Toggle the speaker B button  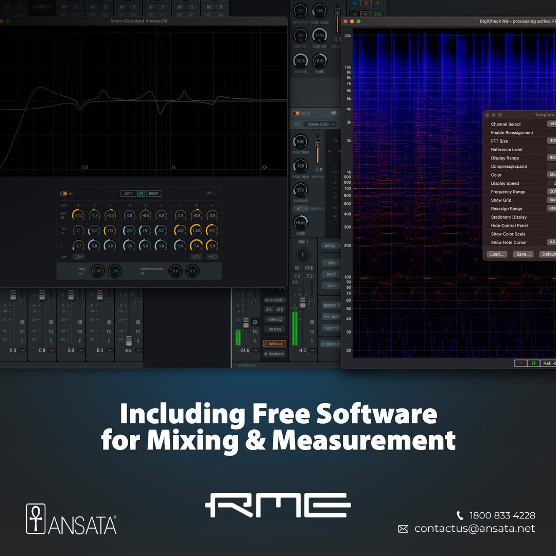pyautogui.click(x=331, y=305)
